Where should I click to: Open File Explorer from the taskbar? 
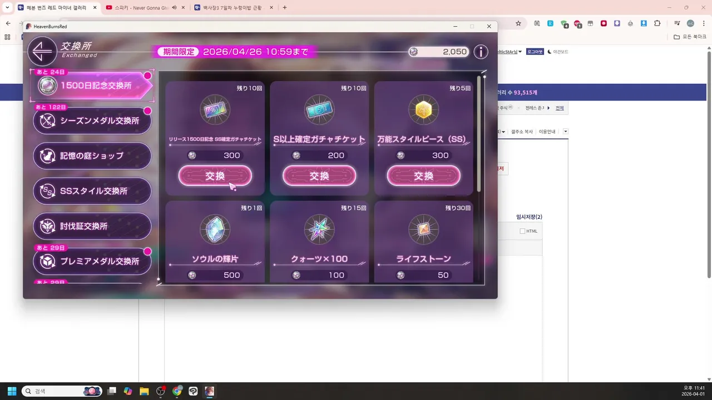click(x=144, y=391)
